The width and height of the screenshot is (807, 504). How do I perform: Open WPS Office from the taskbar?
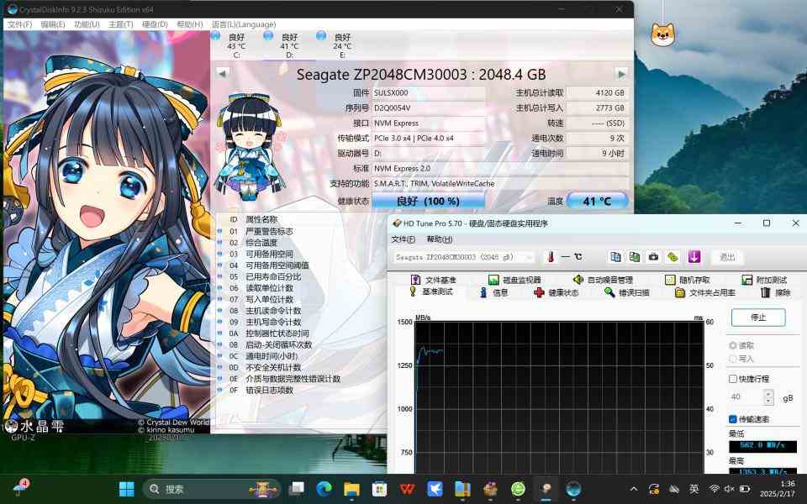coord(407,489)
